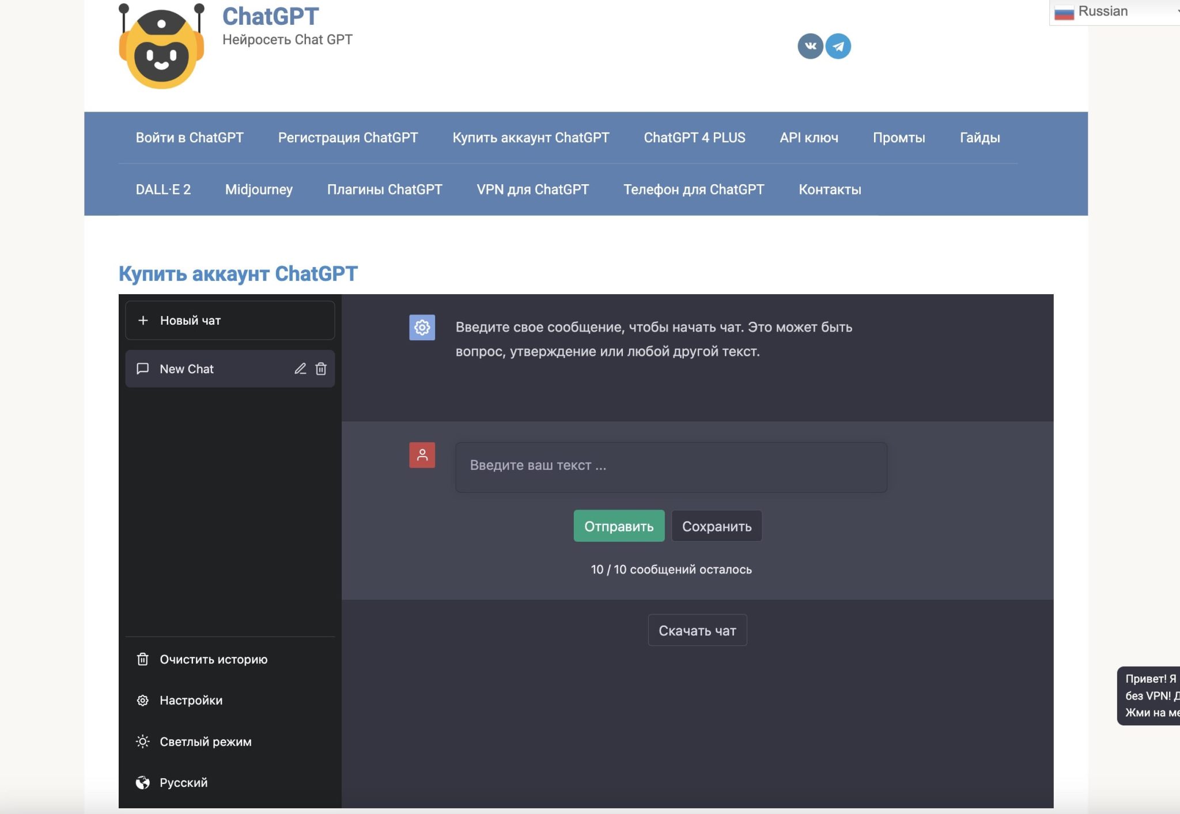Open the VK social page icon
This screenshot has height=814, width=1180.
pos(810,46)
